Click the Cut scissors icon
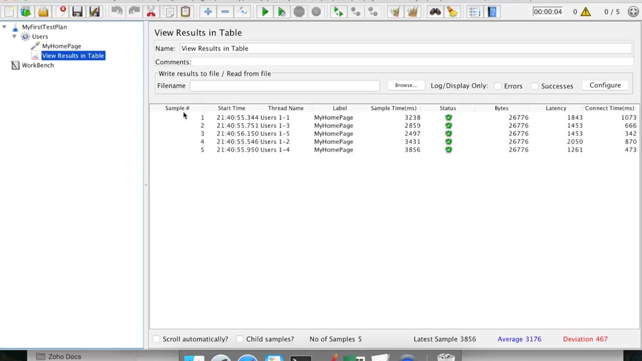Screen dimensions: 642x361 click(150, 12)
